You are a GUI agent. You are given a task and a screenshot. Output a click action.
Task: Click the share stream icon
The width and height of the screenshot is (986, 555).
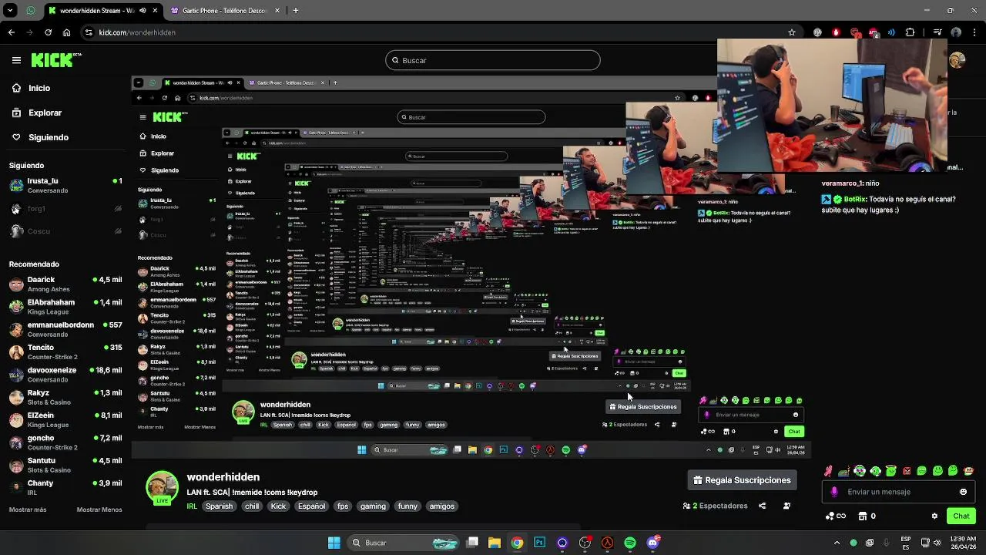tap(762, 506)
